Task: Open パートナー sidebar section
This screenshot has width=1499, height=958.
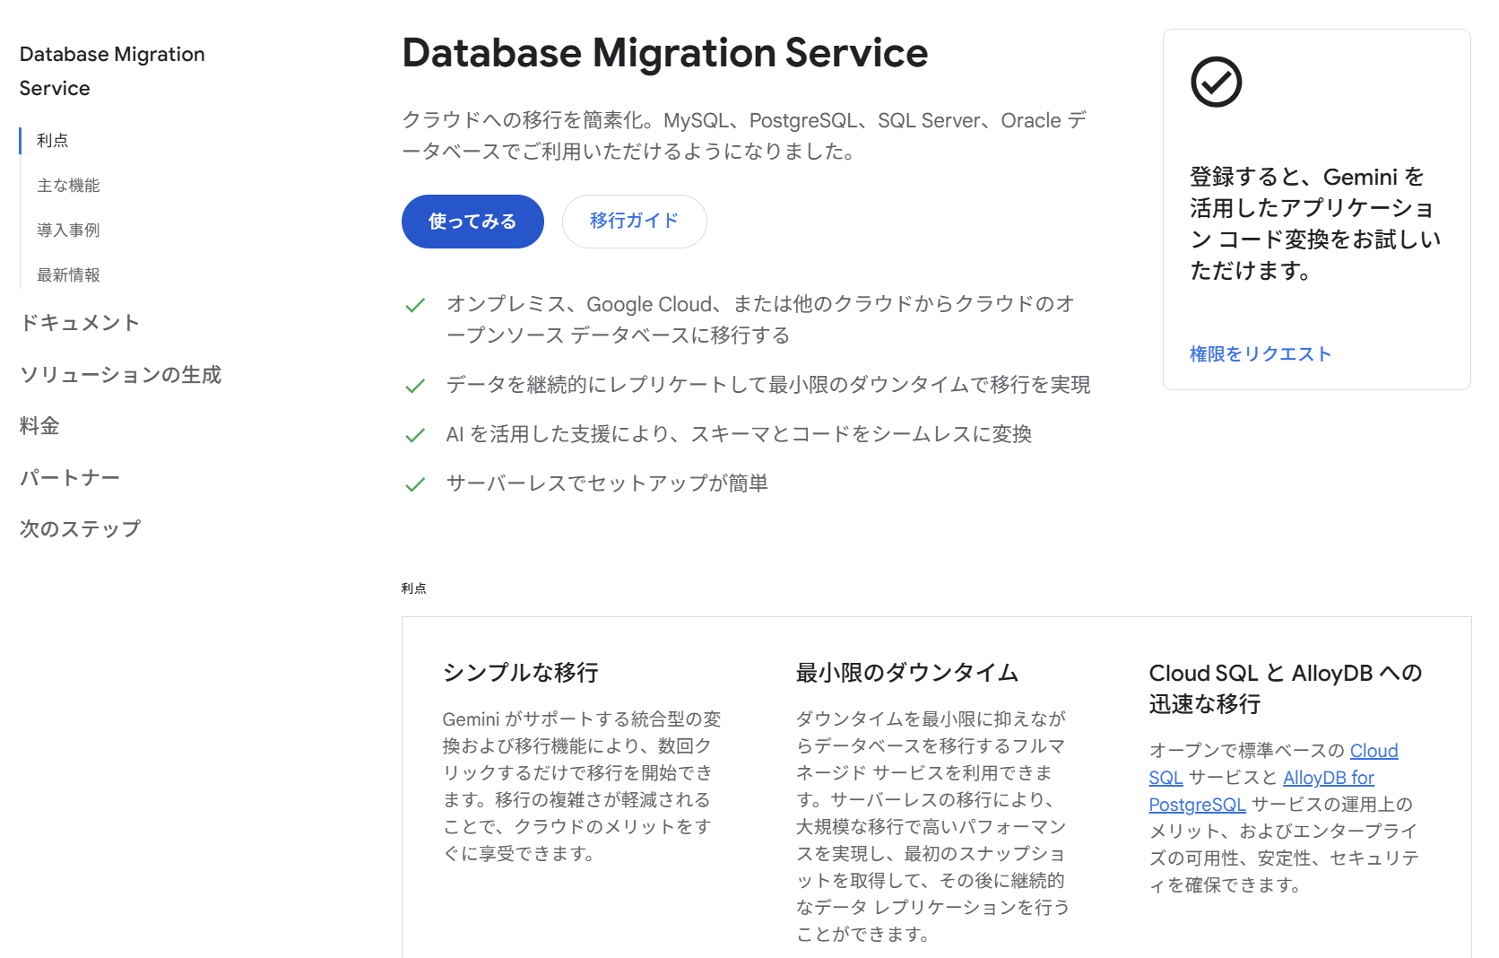Action: 70,478
